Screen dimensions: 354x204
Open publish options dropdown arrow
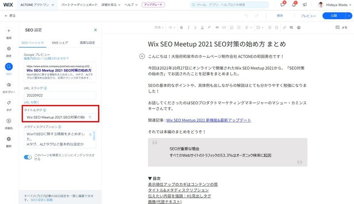click(x=349, y=16)
